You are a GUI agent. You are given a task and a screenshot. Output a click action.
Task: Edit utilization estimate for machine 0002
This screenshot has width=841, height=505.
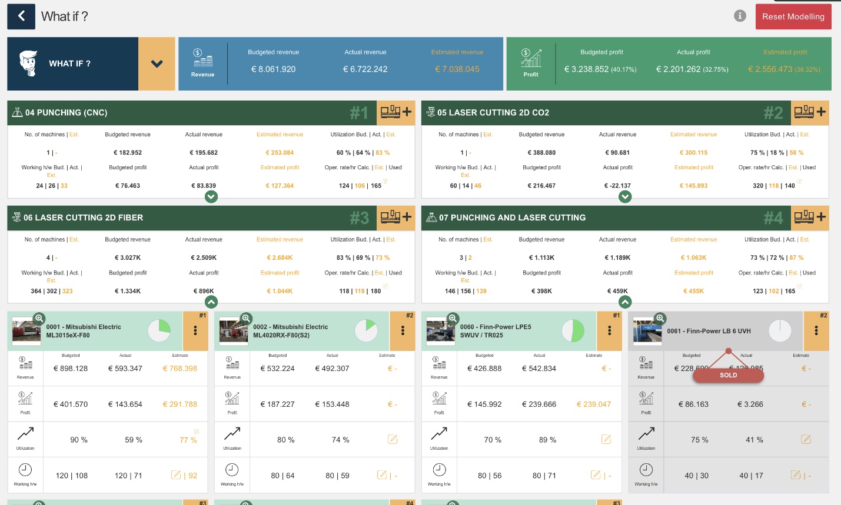pyautogui.click(x=393, y=439)
